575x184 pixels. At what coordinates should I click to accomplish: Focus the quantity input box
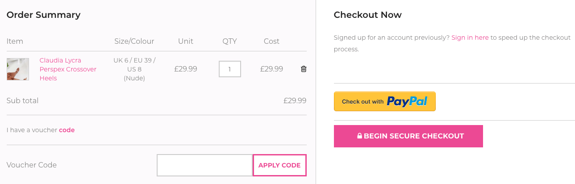pyautogui.click(x=230, y=69)
